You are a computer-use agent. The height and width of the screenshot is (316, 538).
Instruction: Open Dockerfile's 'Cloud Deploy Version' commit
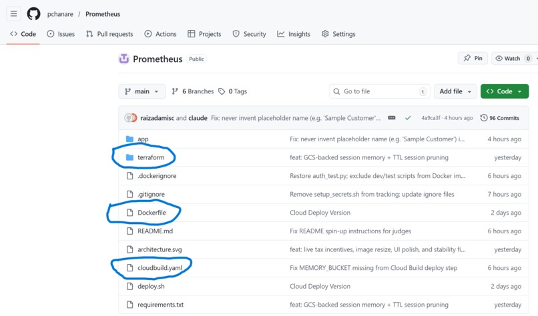(320, 213)
